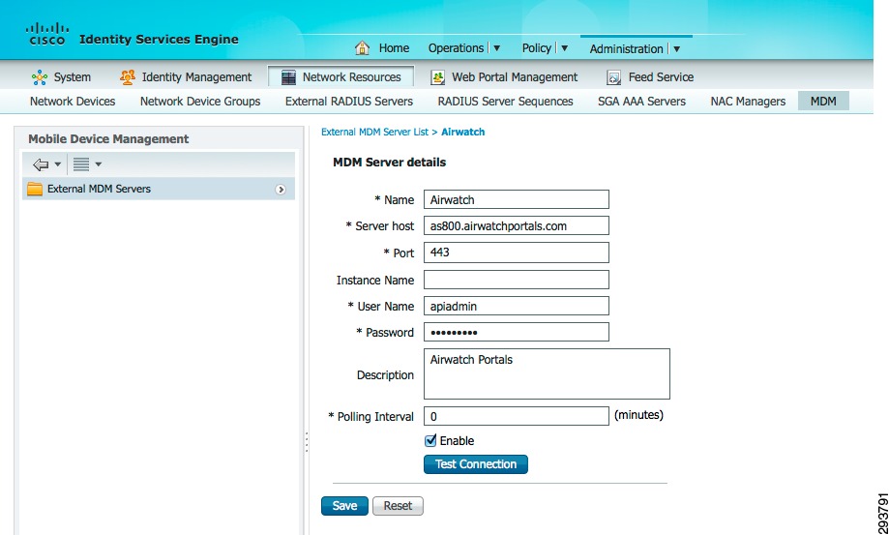Image resolution: width=889 pixels, height=535 pixels.
Task: Click the Password field
Action: coord(517,332)
